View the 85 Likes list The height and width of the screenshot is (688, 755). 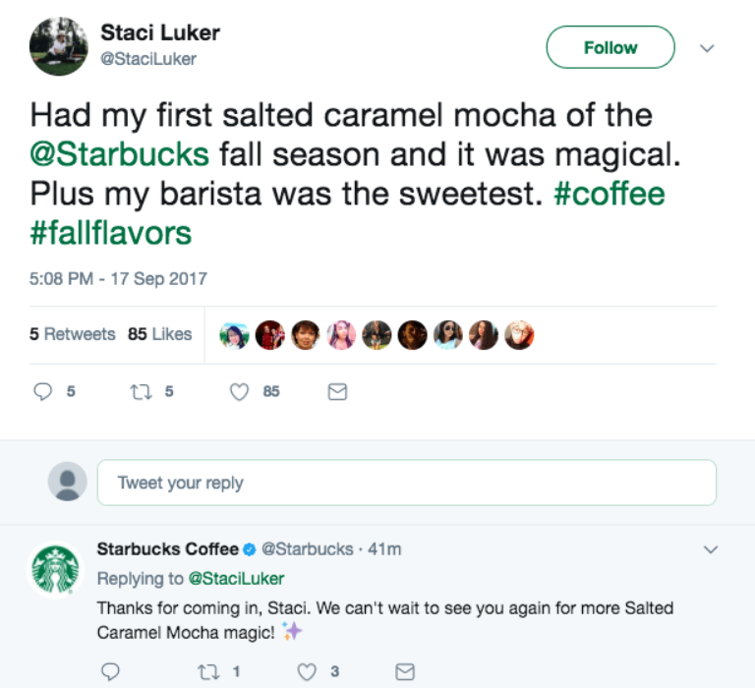coord(159,334)
